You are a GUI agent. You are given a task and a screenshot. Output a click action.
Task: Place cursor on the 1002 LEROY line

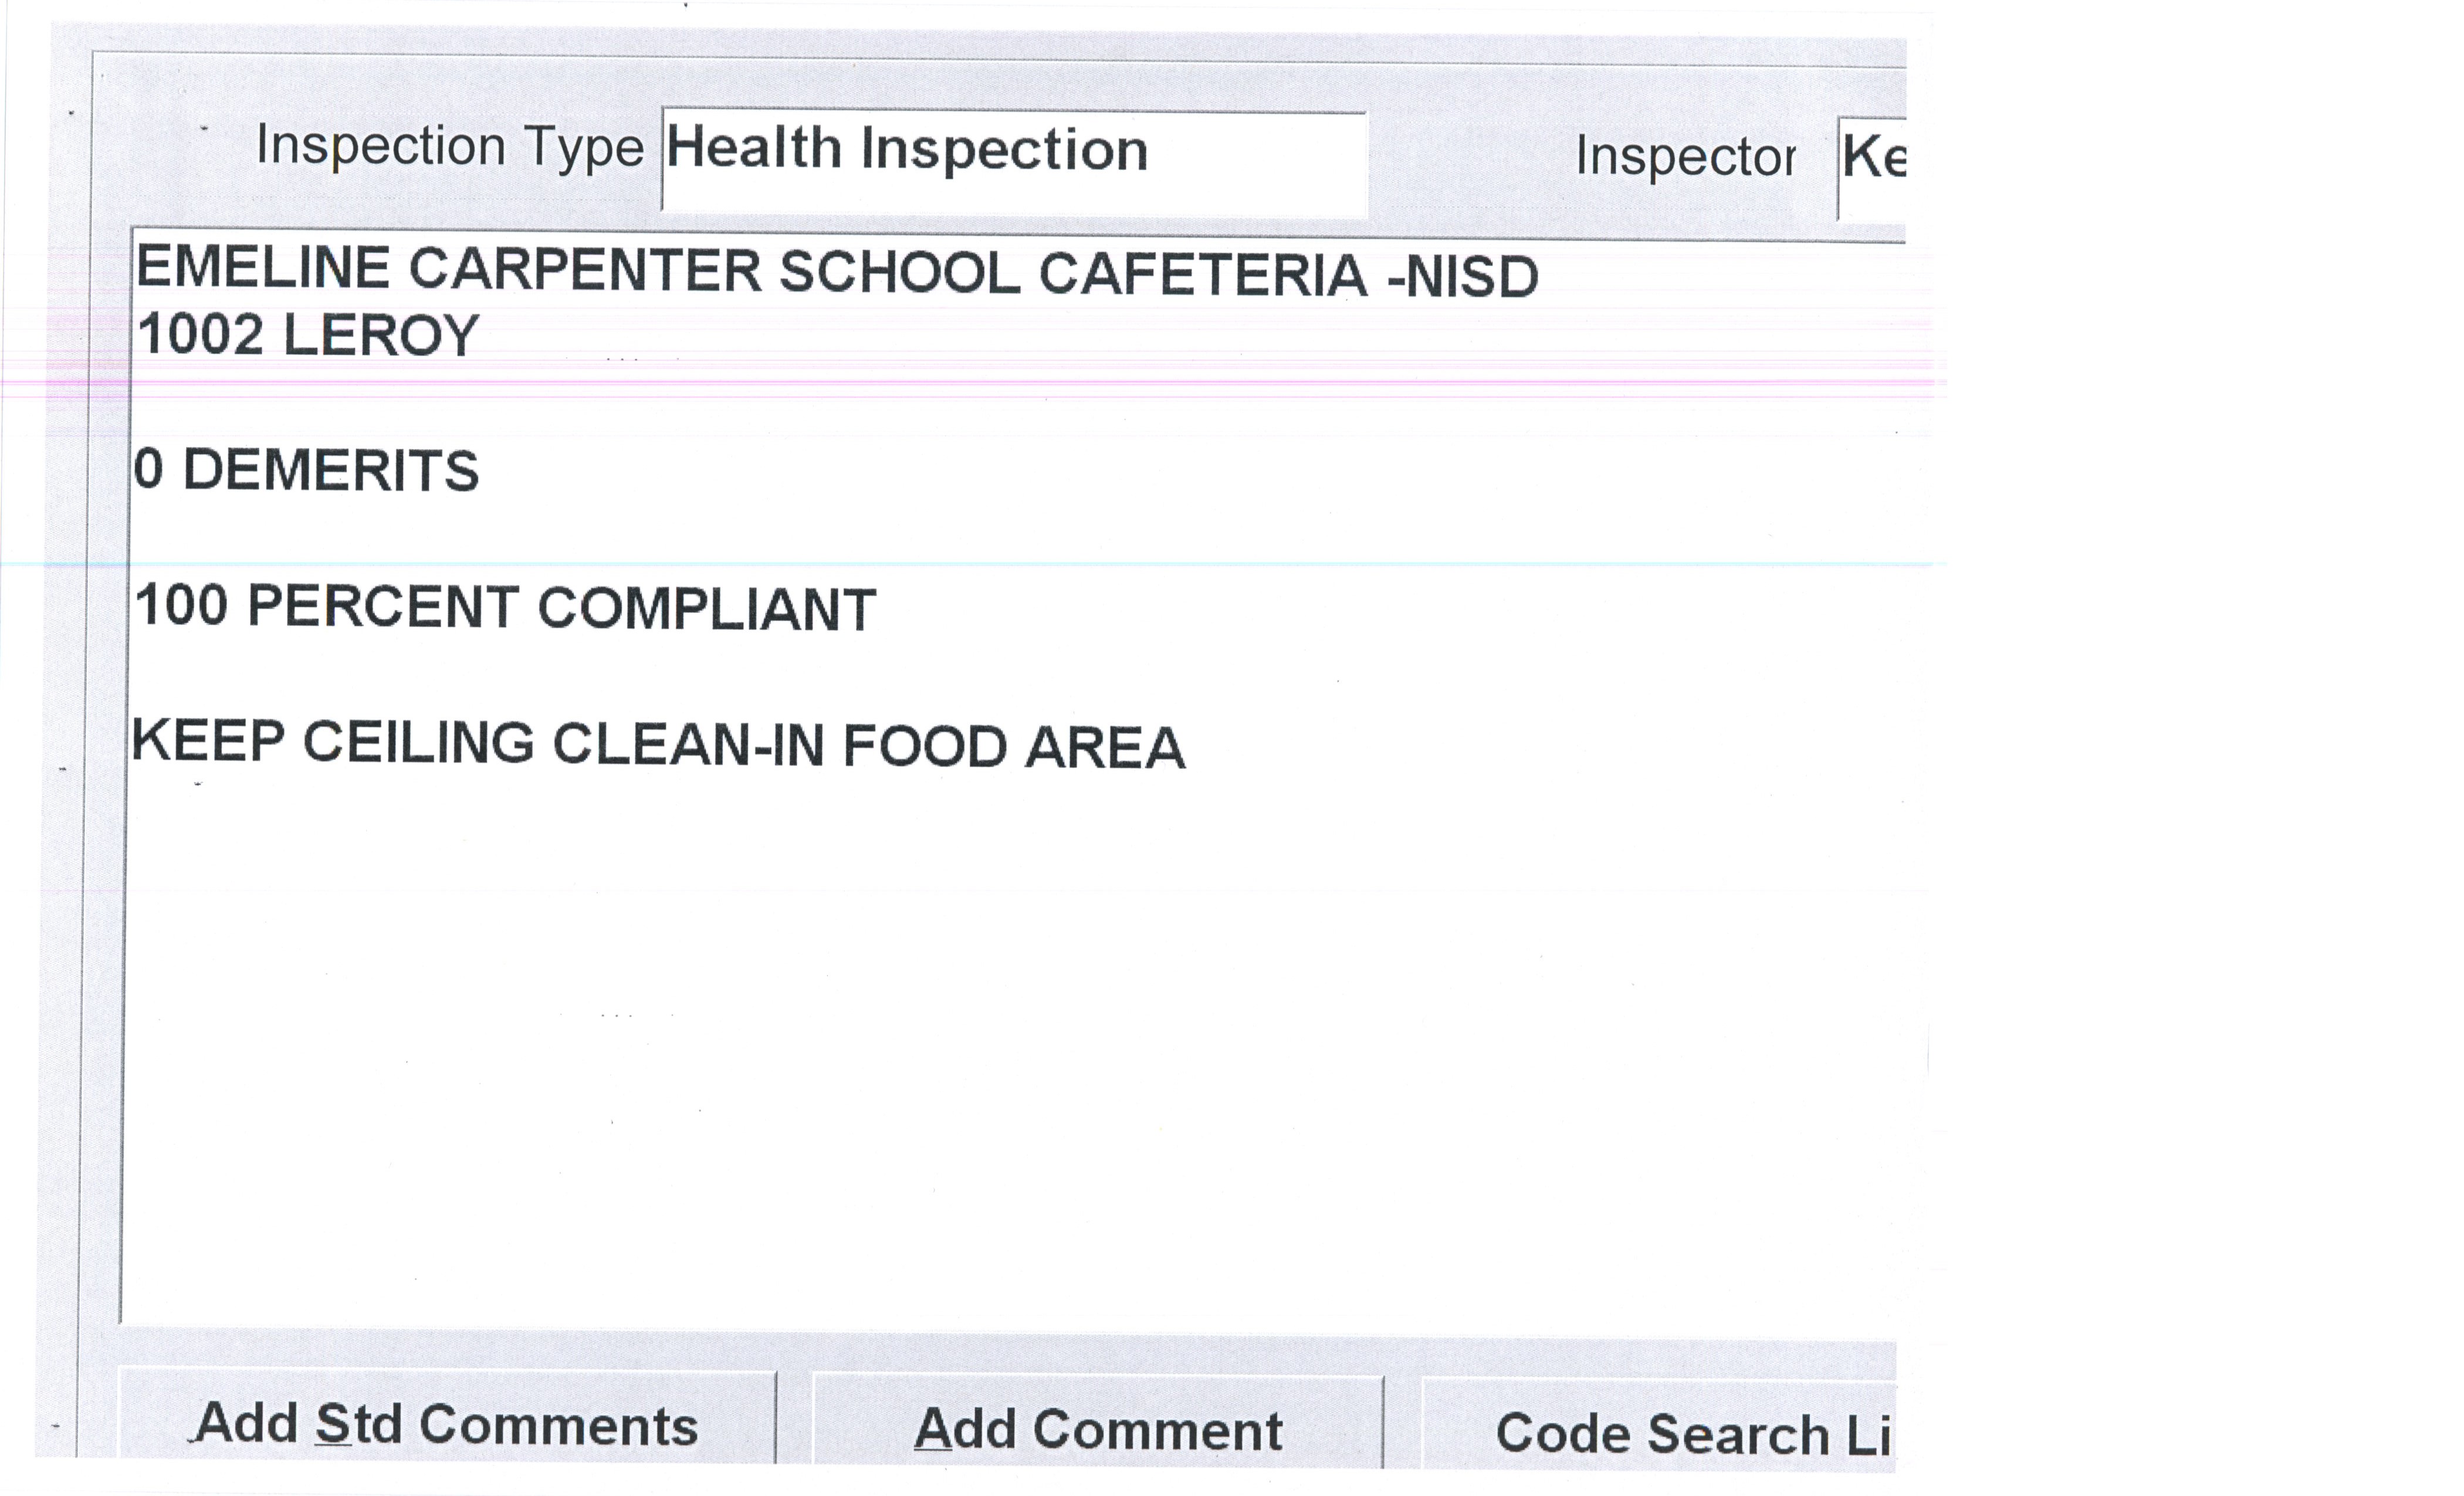[308, 335]
